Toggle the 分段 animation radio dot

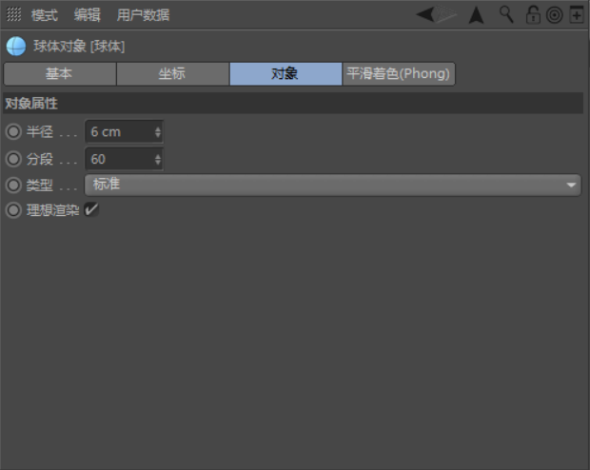click(13, 159)
